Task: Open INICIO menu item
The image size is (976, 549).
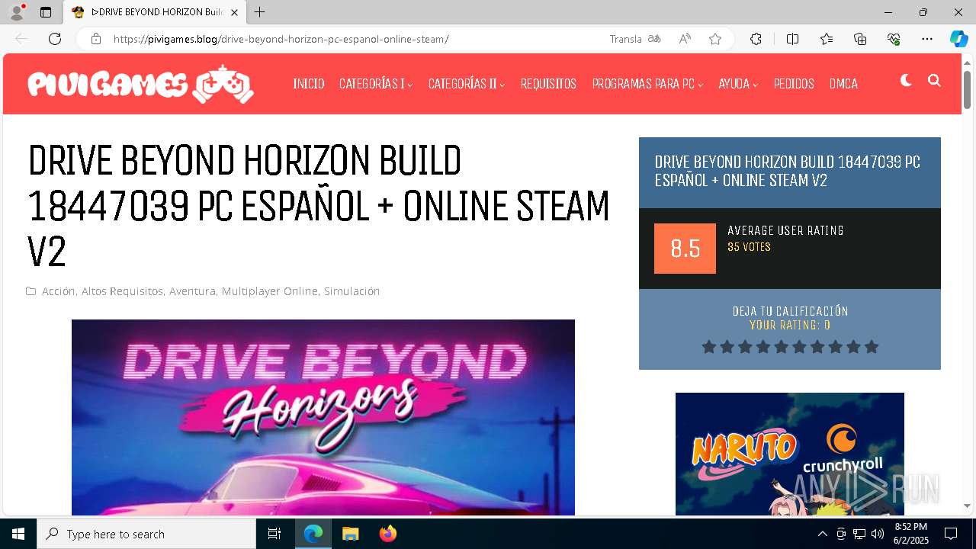Action: 309,84
